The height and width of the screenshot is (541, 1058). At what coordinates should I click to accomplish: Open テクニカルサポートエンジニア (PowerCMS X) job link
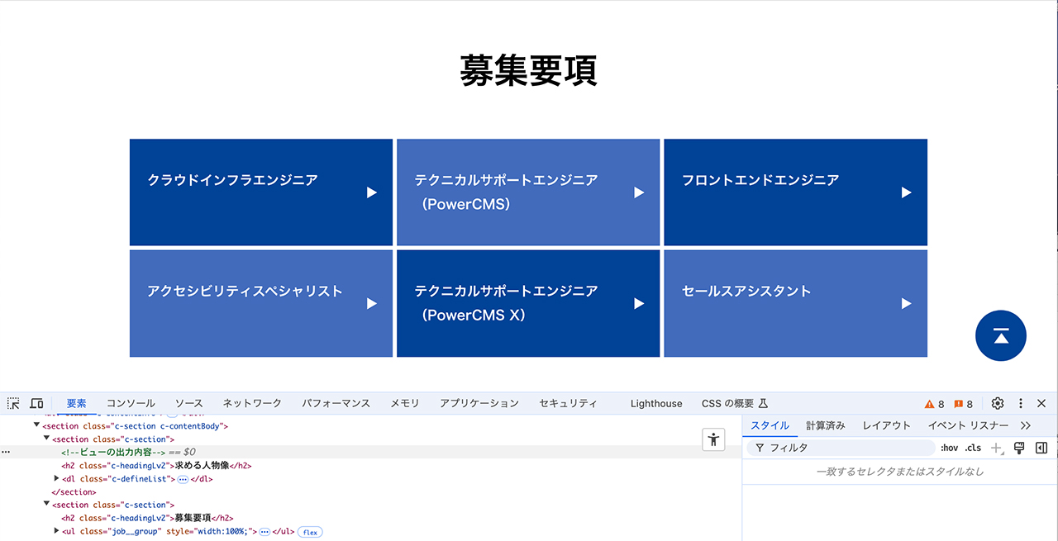tap(528, 303)
